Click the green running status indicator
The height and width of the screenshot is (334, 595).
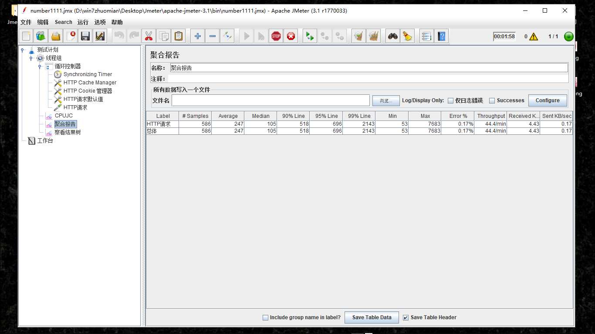point(568,37)
